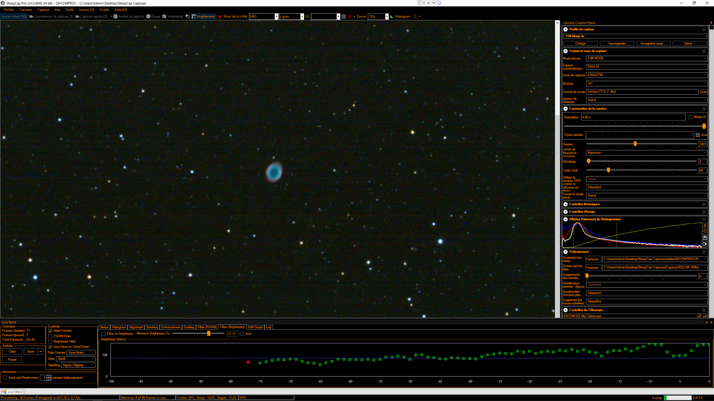Click the histogram save floppy disk icon
714x401 pixels.
705,238
